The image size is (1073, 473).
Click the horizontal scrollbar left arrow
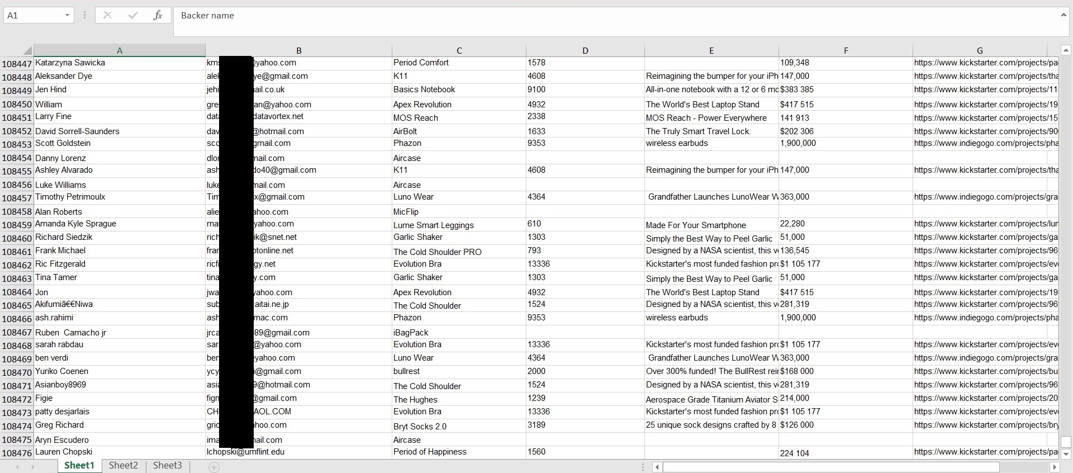click(658, 467)
